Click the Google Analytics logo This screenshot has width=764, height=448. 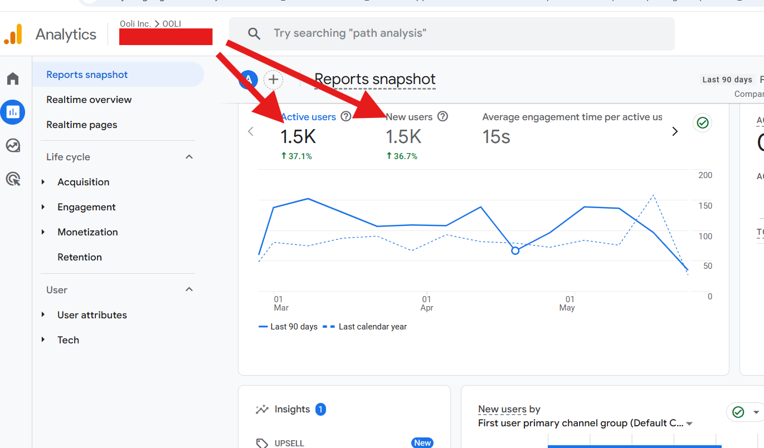click(13, 34)
